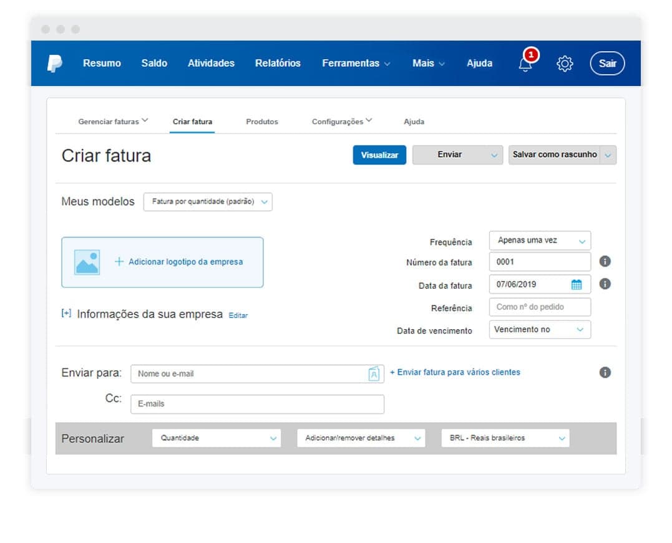Click info icon beside invoice number
This screenshot has height=543, width=672.
point(605,262)
